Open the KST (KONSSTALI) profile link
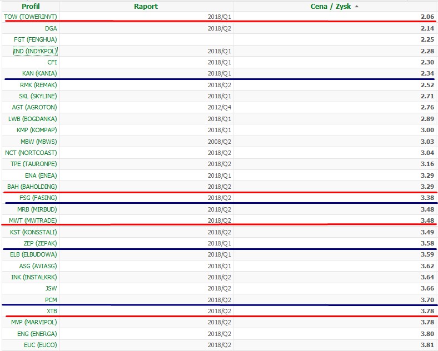Screen dimensions: 438x351 (x=33, y=232)
